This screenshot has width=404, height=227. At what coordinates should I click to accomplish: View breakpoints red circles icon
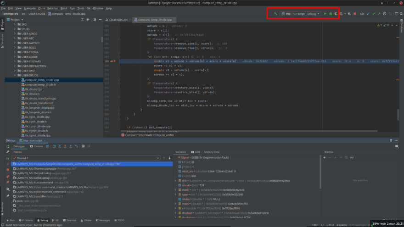pyautogui.click(x=8, y=177)
